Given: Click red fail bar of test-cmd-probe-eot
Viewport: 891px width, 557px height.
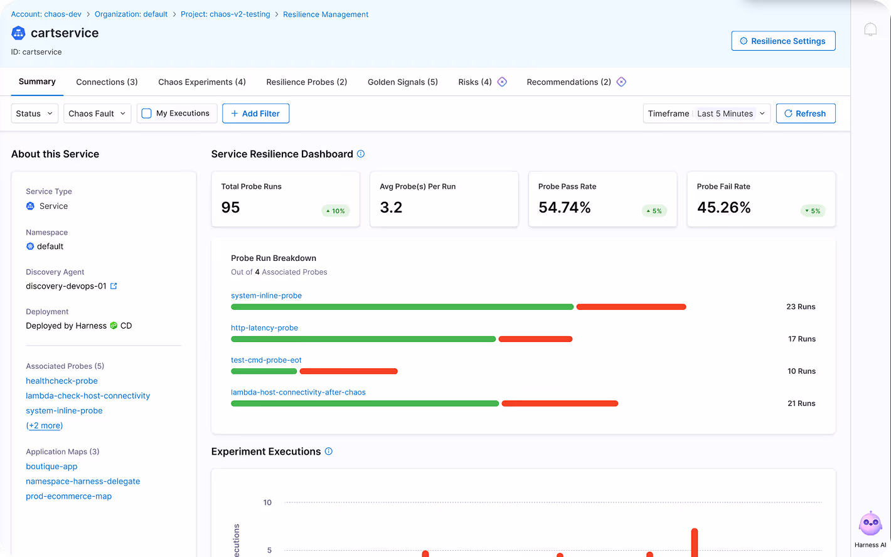Looking at the screenshot, I should [x=348, y=371].
